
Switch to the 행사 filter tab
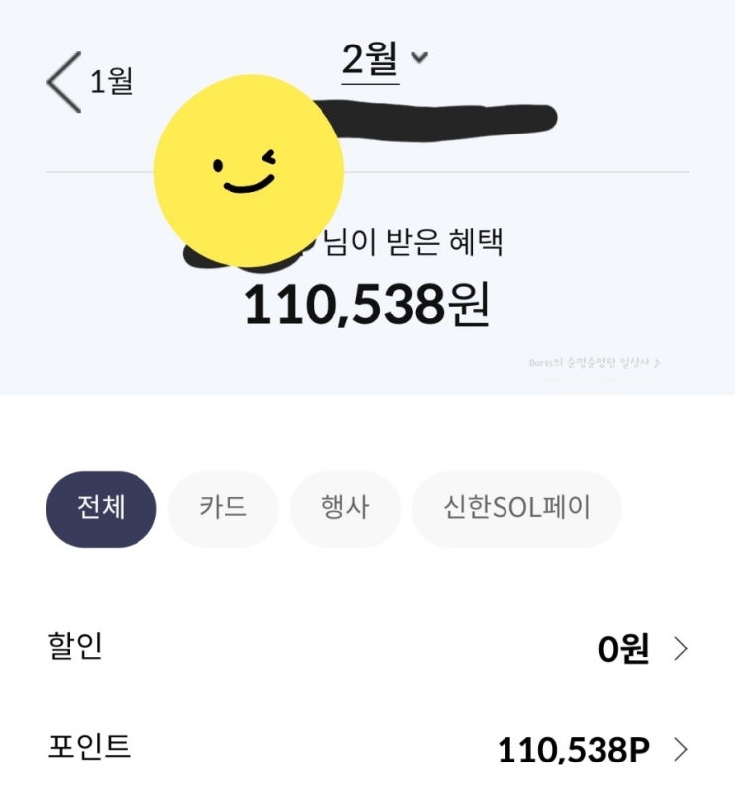[345, 508]
